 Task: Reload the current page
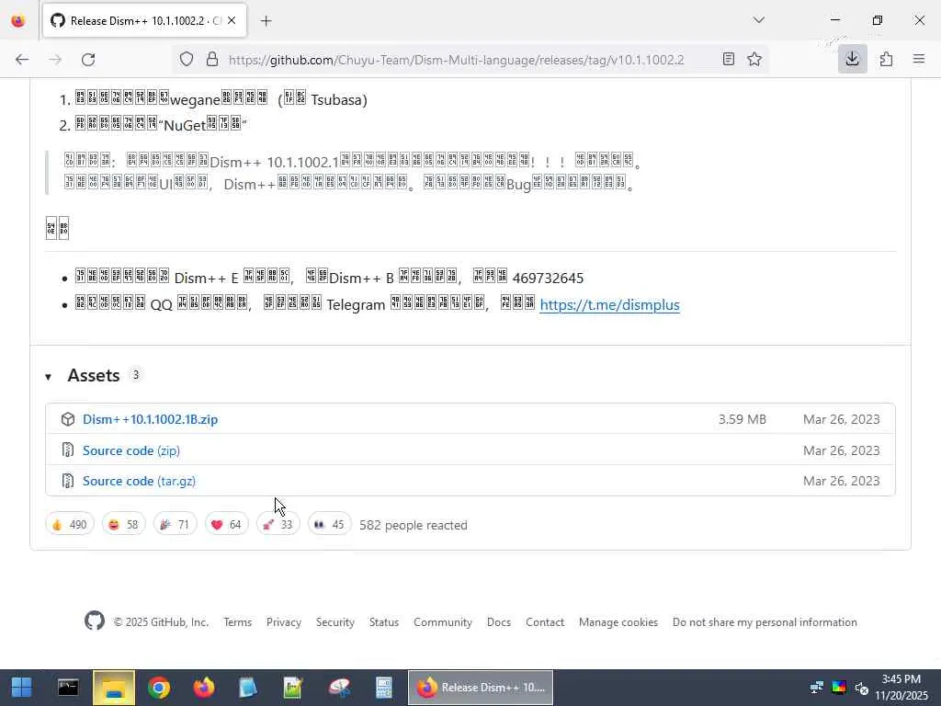88,60
